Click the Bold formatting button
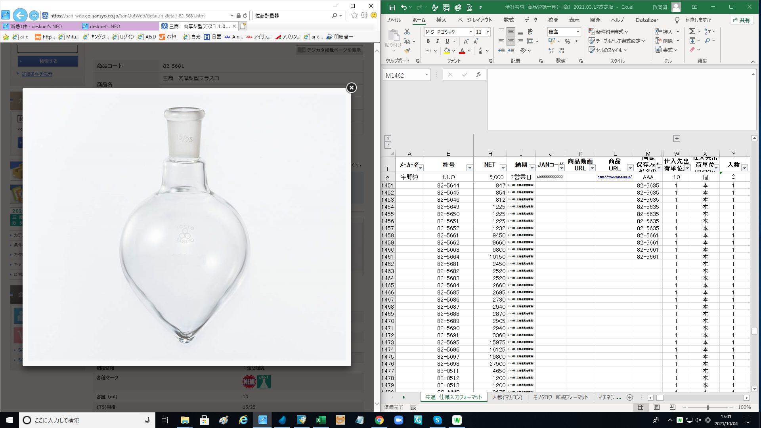The width and height of the screenshot is (761, 428). 428,41
